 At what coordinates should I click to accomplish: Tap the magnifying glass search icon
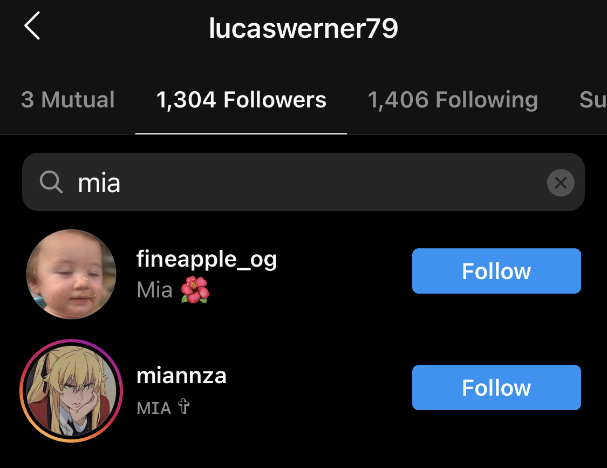(51, 182)
